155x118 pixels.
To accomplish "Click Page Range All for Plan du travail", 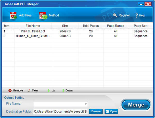I will click(115, 31).
